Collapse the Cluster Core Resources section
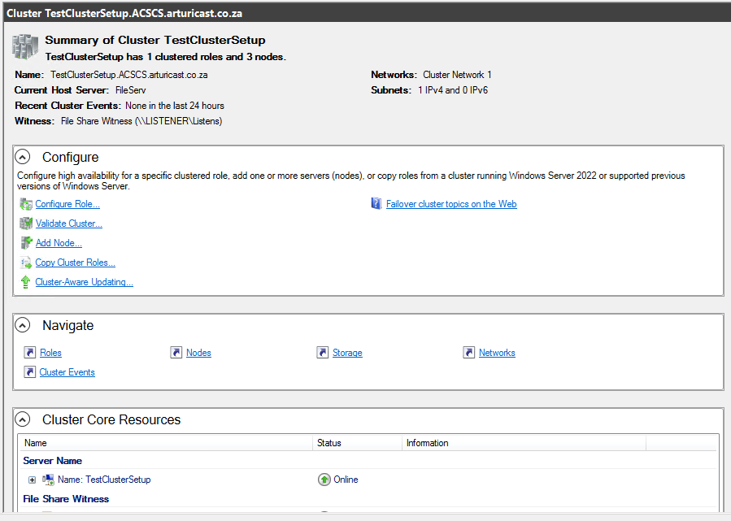731x521 pixels. (24, 420)
